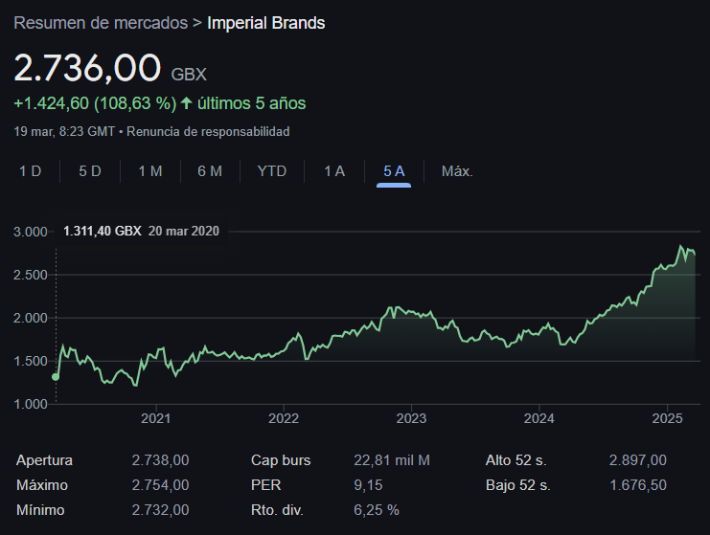Click the 2022 x-axis label
This screenshot has height=535, width=710.
pos(284,418)
